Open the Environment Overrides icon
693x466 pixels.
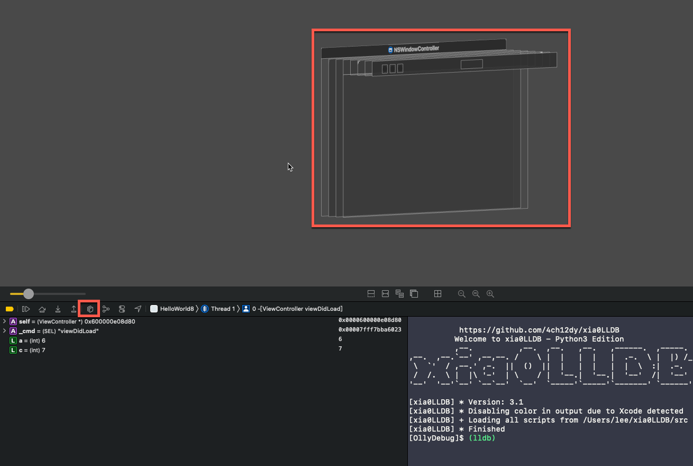tap(122, 309)
